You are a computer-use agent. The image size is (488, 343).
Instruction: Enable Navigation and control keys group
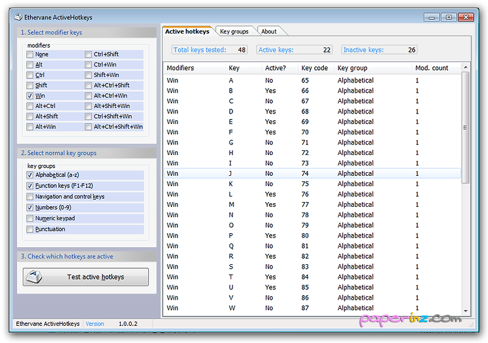(30, 197)
